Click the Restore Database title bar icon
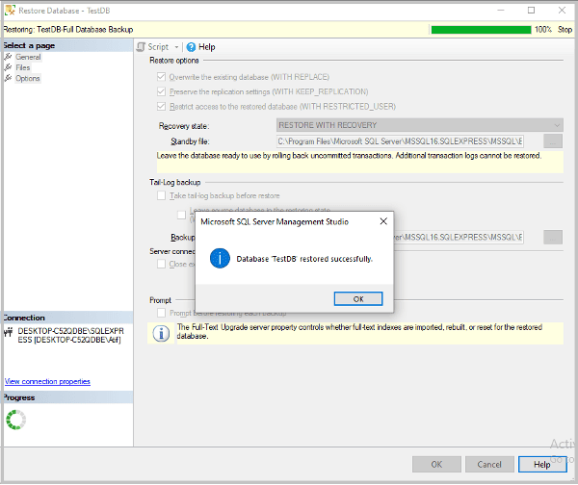 tap(10, 11)
